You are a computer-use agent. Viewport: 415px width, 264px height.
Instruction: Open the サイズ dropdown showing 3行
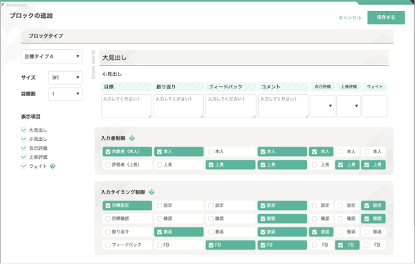66,77
